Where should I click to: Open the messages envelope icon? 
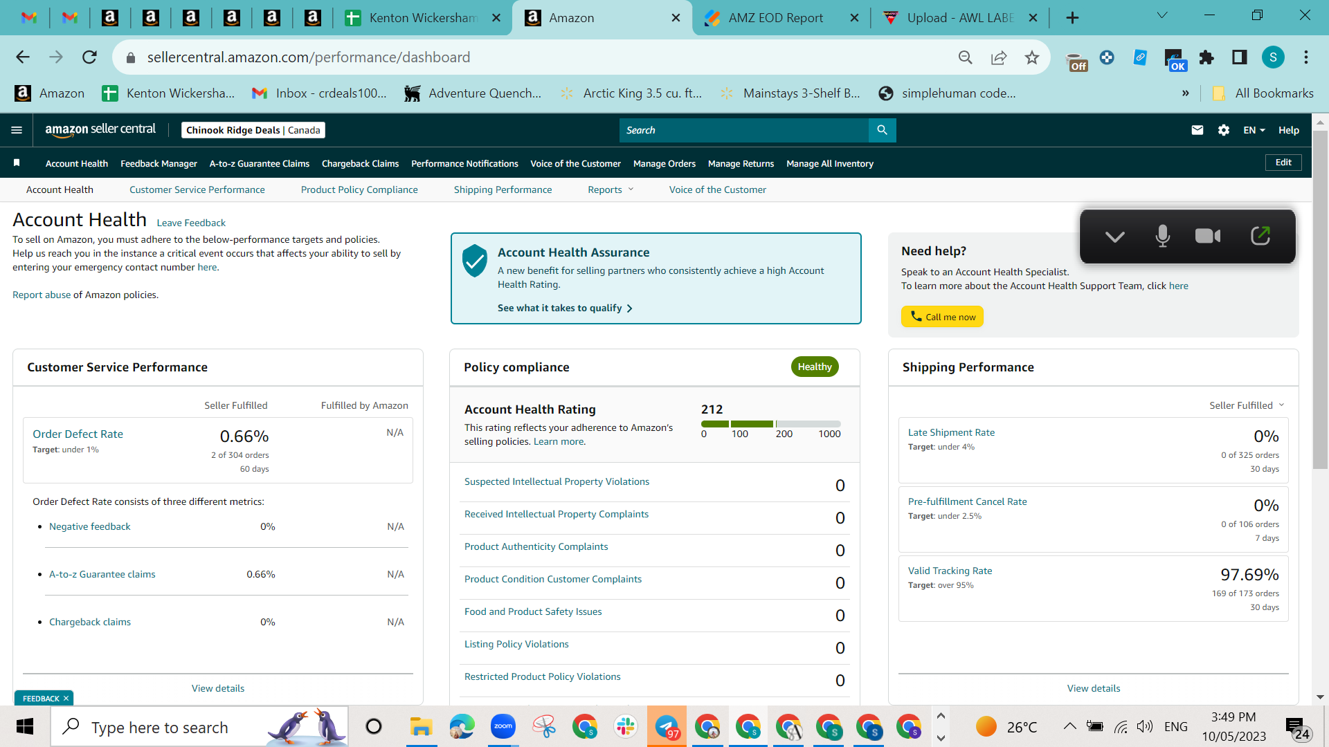[x=1197, y=130]
